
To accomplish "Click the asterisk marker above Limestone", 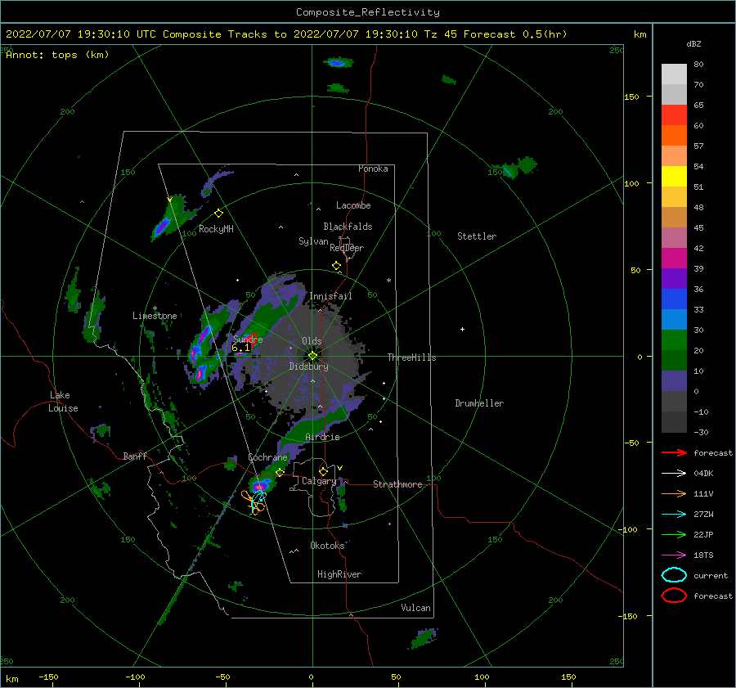I will point(155,308).
